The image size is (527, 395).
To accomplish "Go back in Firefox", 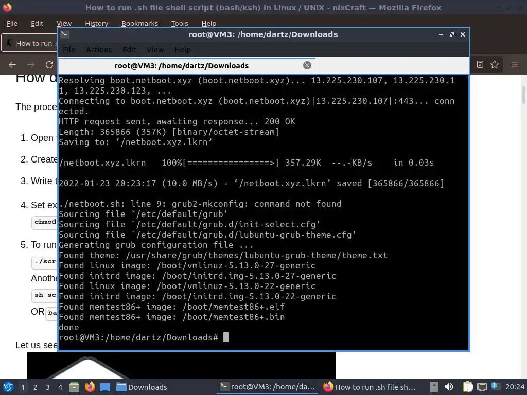I will coord(12,64).
